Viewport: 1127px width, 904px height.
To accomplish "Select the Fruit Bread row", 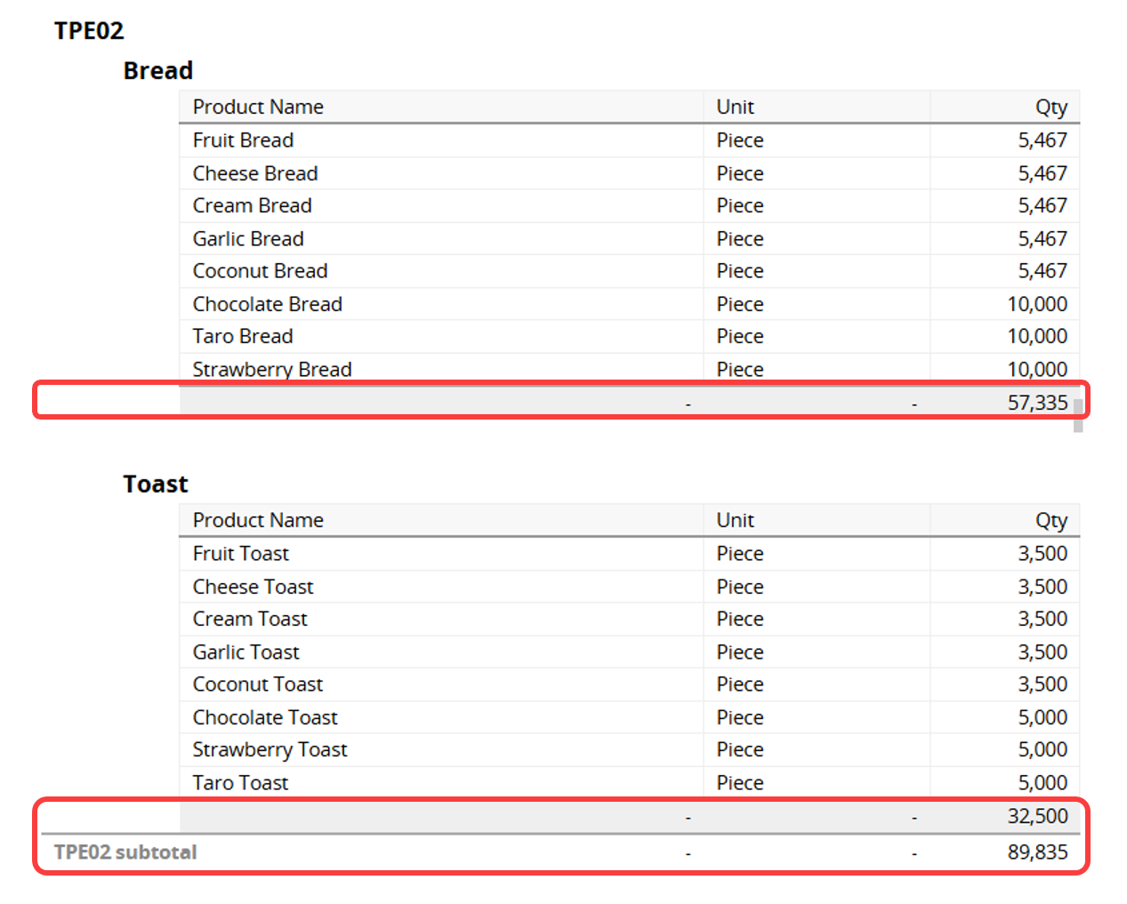I will click(x=629, y=140).
